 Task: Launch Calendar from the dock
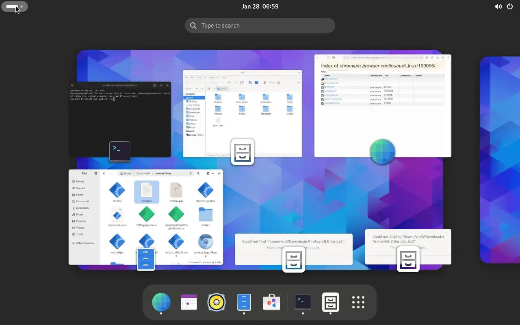tap(189, 302)
